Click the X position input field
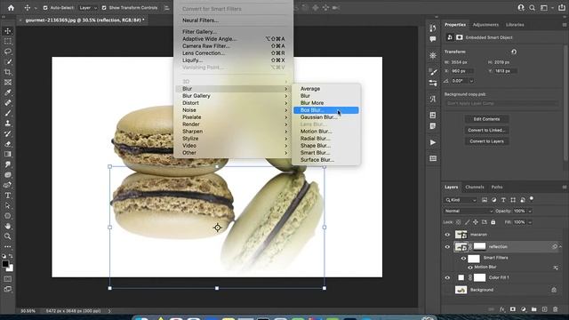 click(x=461, y=71)
